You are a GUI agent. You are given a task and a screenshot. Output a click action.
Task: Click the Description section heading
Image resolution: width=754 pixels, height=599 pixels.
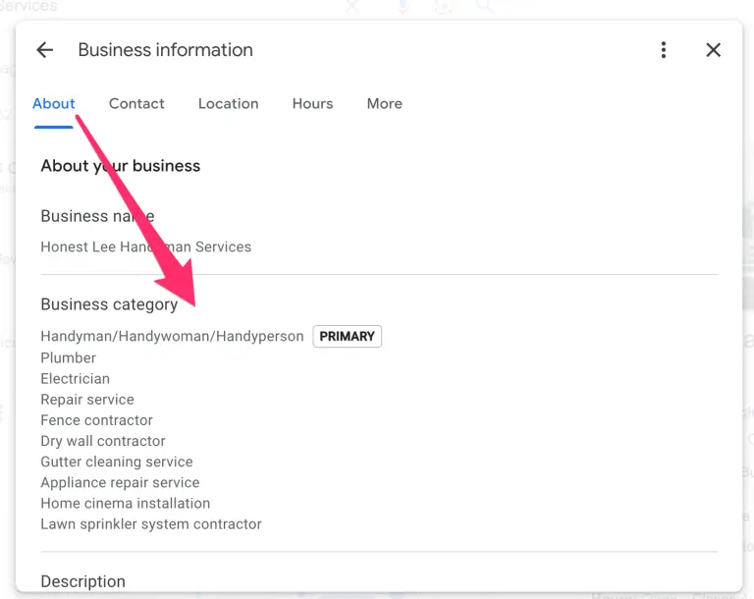pyautogui.click(x=83, y=581)
